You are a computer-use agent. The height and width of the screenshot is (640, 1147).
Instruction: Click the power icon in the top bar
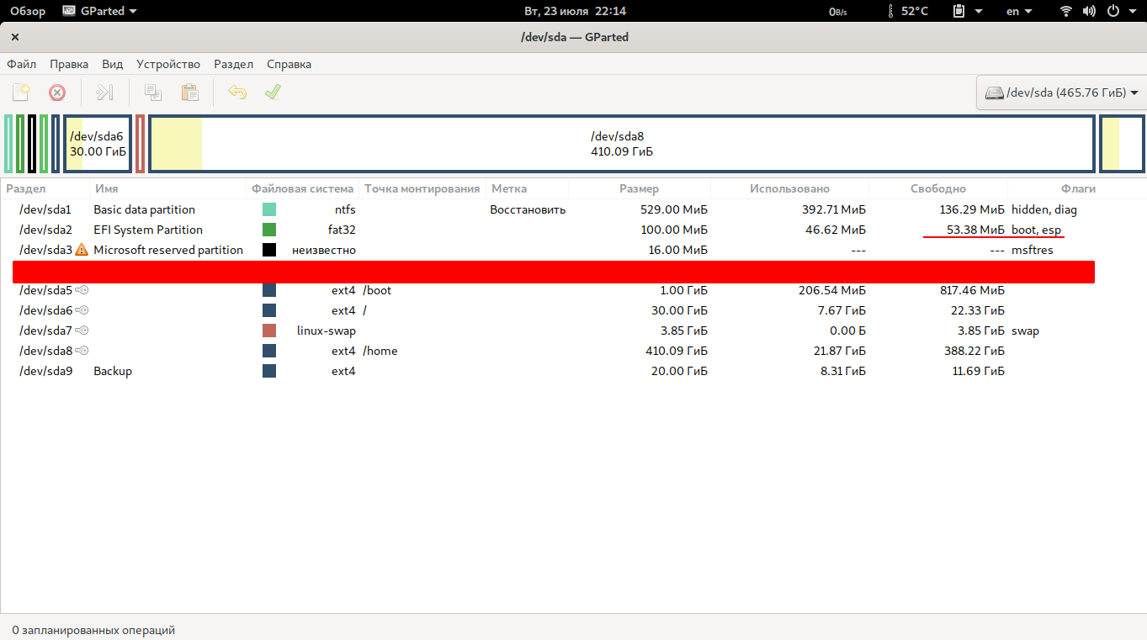tap(1113, 11)
